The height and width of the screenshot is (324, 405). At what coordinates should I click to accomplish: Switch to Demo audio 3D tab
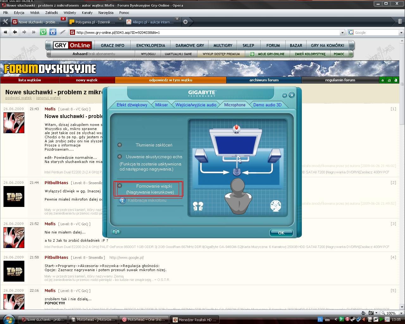tap(267, 105)
